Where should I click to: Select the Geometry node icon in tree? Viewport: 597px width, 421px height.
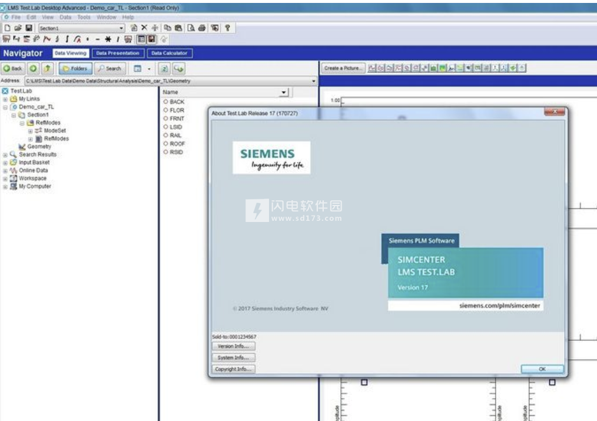pyautogui.click(x=22, y=147)
